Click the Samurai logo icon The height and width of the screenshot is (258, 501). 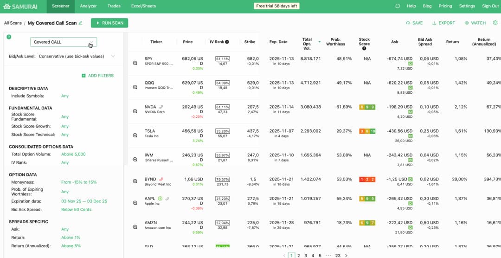[6, 6]
